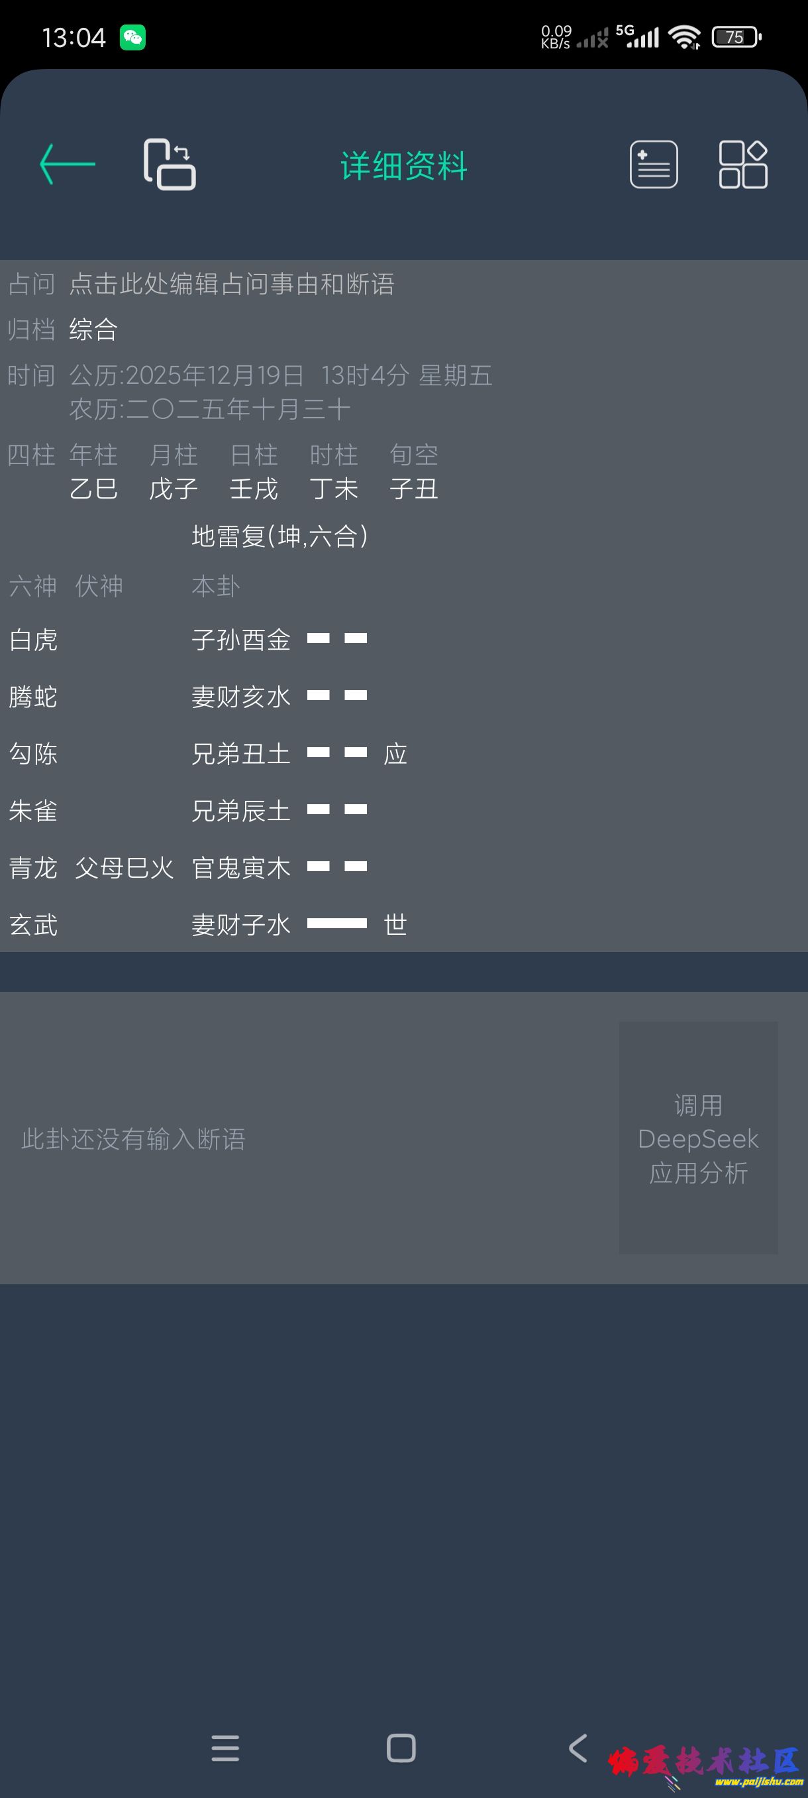Open the grid widgets icon
The width and height of the screenshot is (808, 1798).
pos(743,164)
